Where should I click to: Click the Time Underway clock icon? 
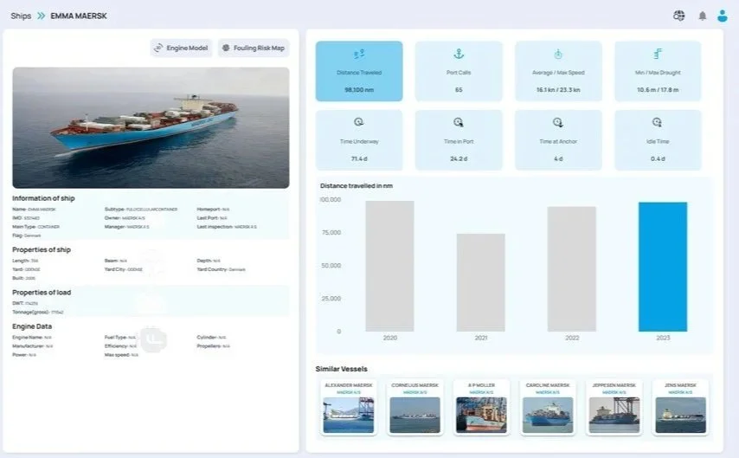click(358, 122)
